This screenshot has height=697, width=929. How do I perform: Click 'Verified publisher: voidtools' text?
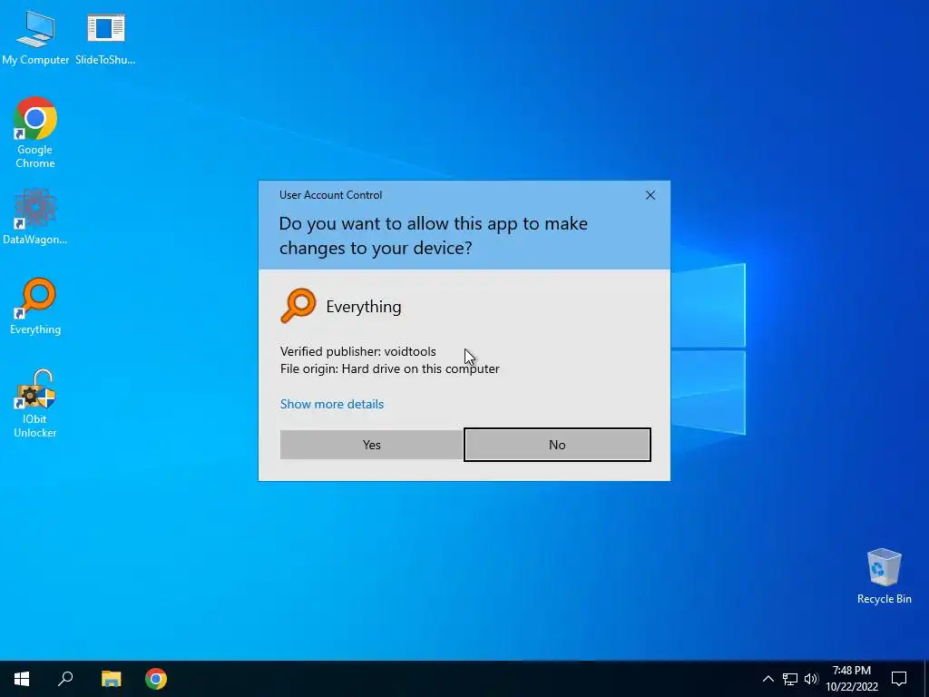(x=357, y=351)
